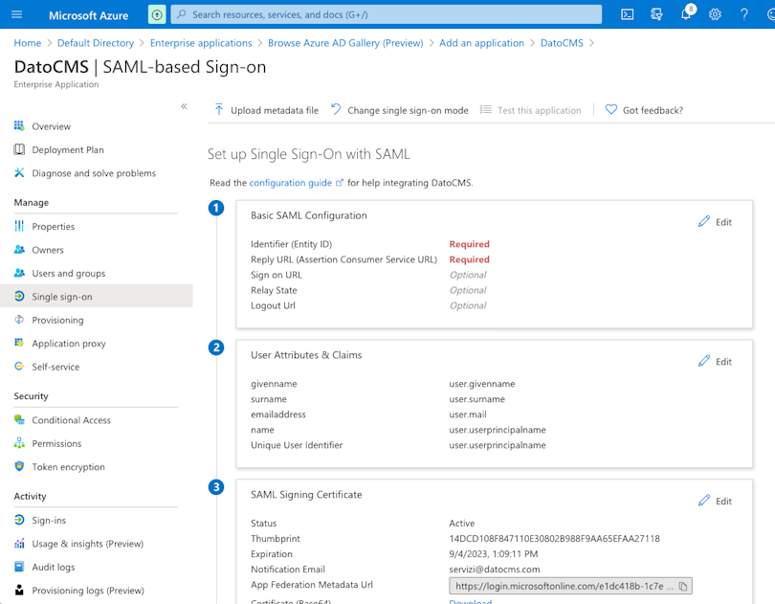Open Sign-ins under Activity

(x=49, y=521)
